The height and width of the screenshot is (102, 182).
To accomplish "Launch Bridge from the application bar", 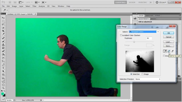I will (x=10, y=2).
